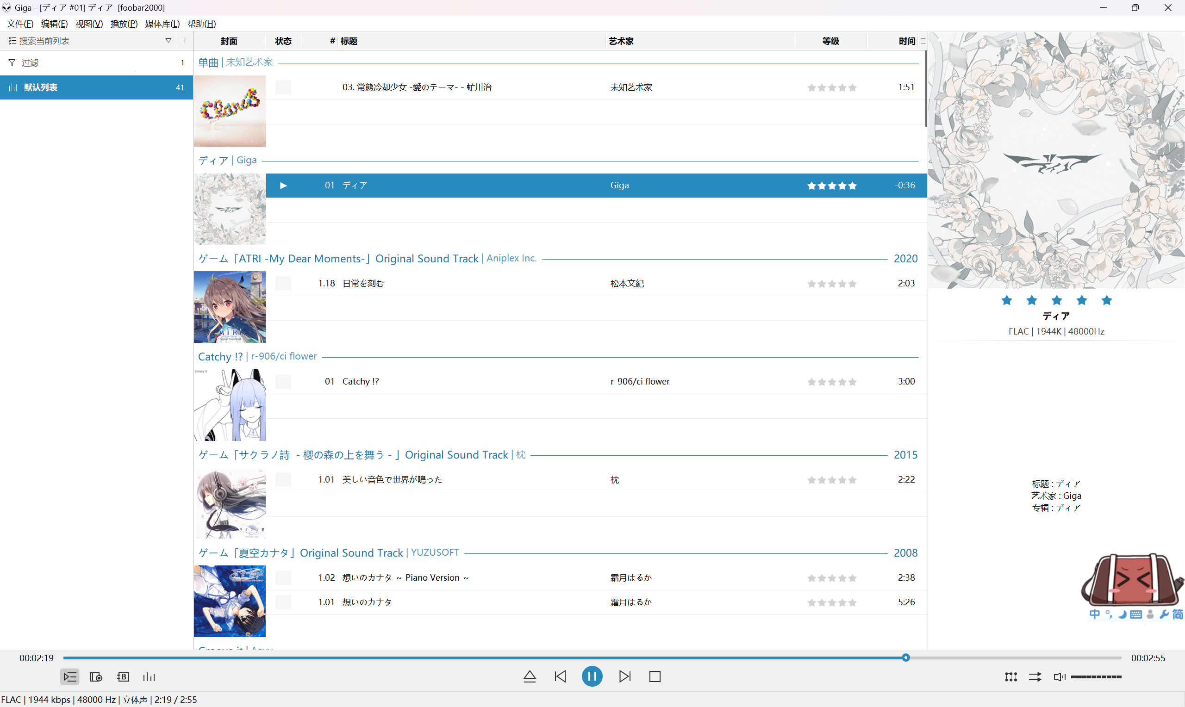Screen dimensions: 1185x707
Task: Sort by the 封面 column header
Action: click(x=229, y=41)
